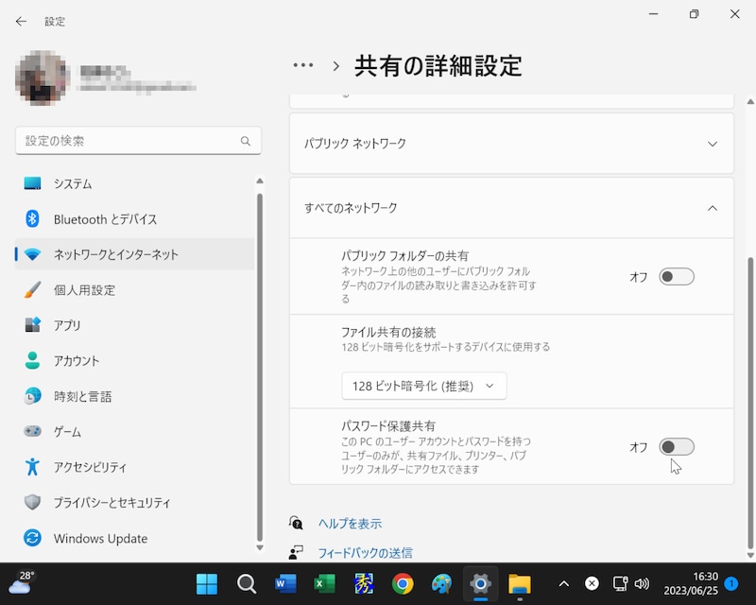Toggle パブリック フォルダーの共有 switch
The image size is (756, 605).
pos(676,277)
